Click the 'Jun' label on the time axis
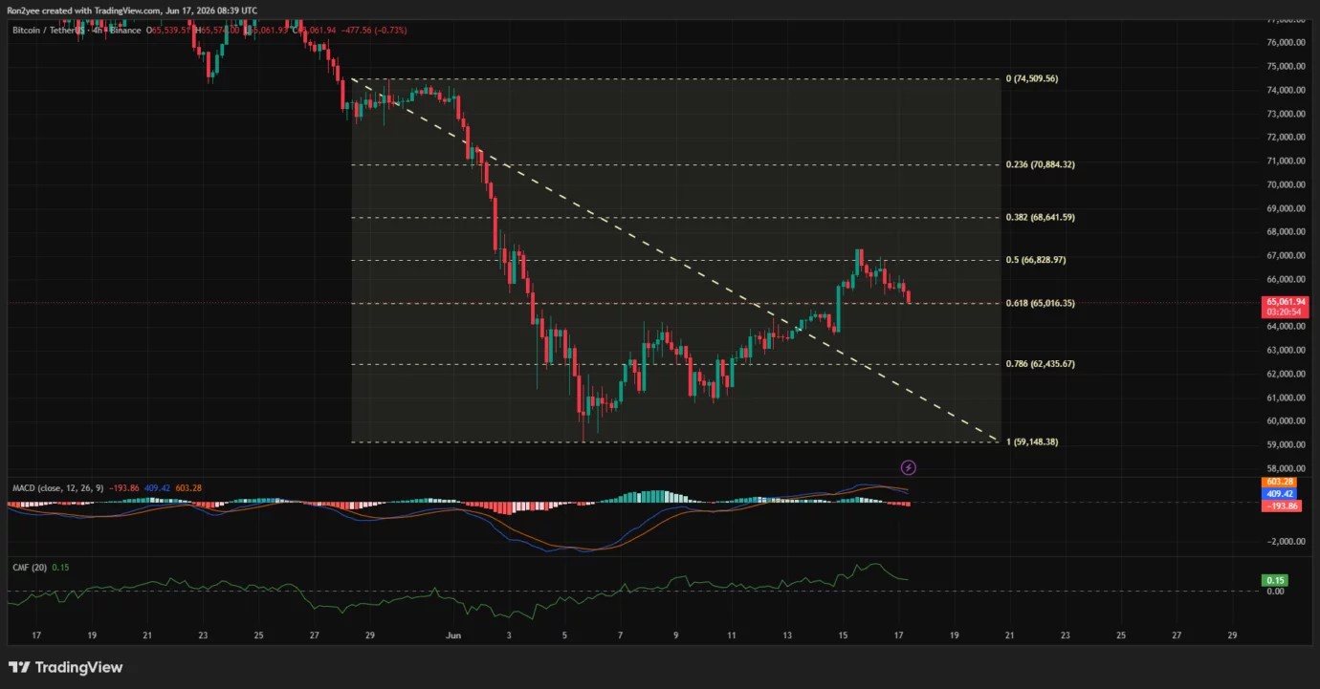This screenshot has width=1320, height=689. click(x=453, y=635)
